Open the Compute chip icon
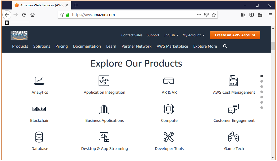Image resolution: width=277 pixels, height=161 pixels. [x=169, y=109]
